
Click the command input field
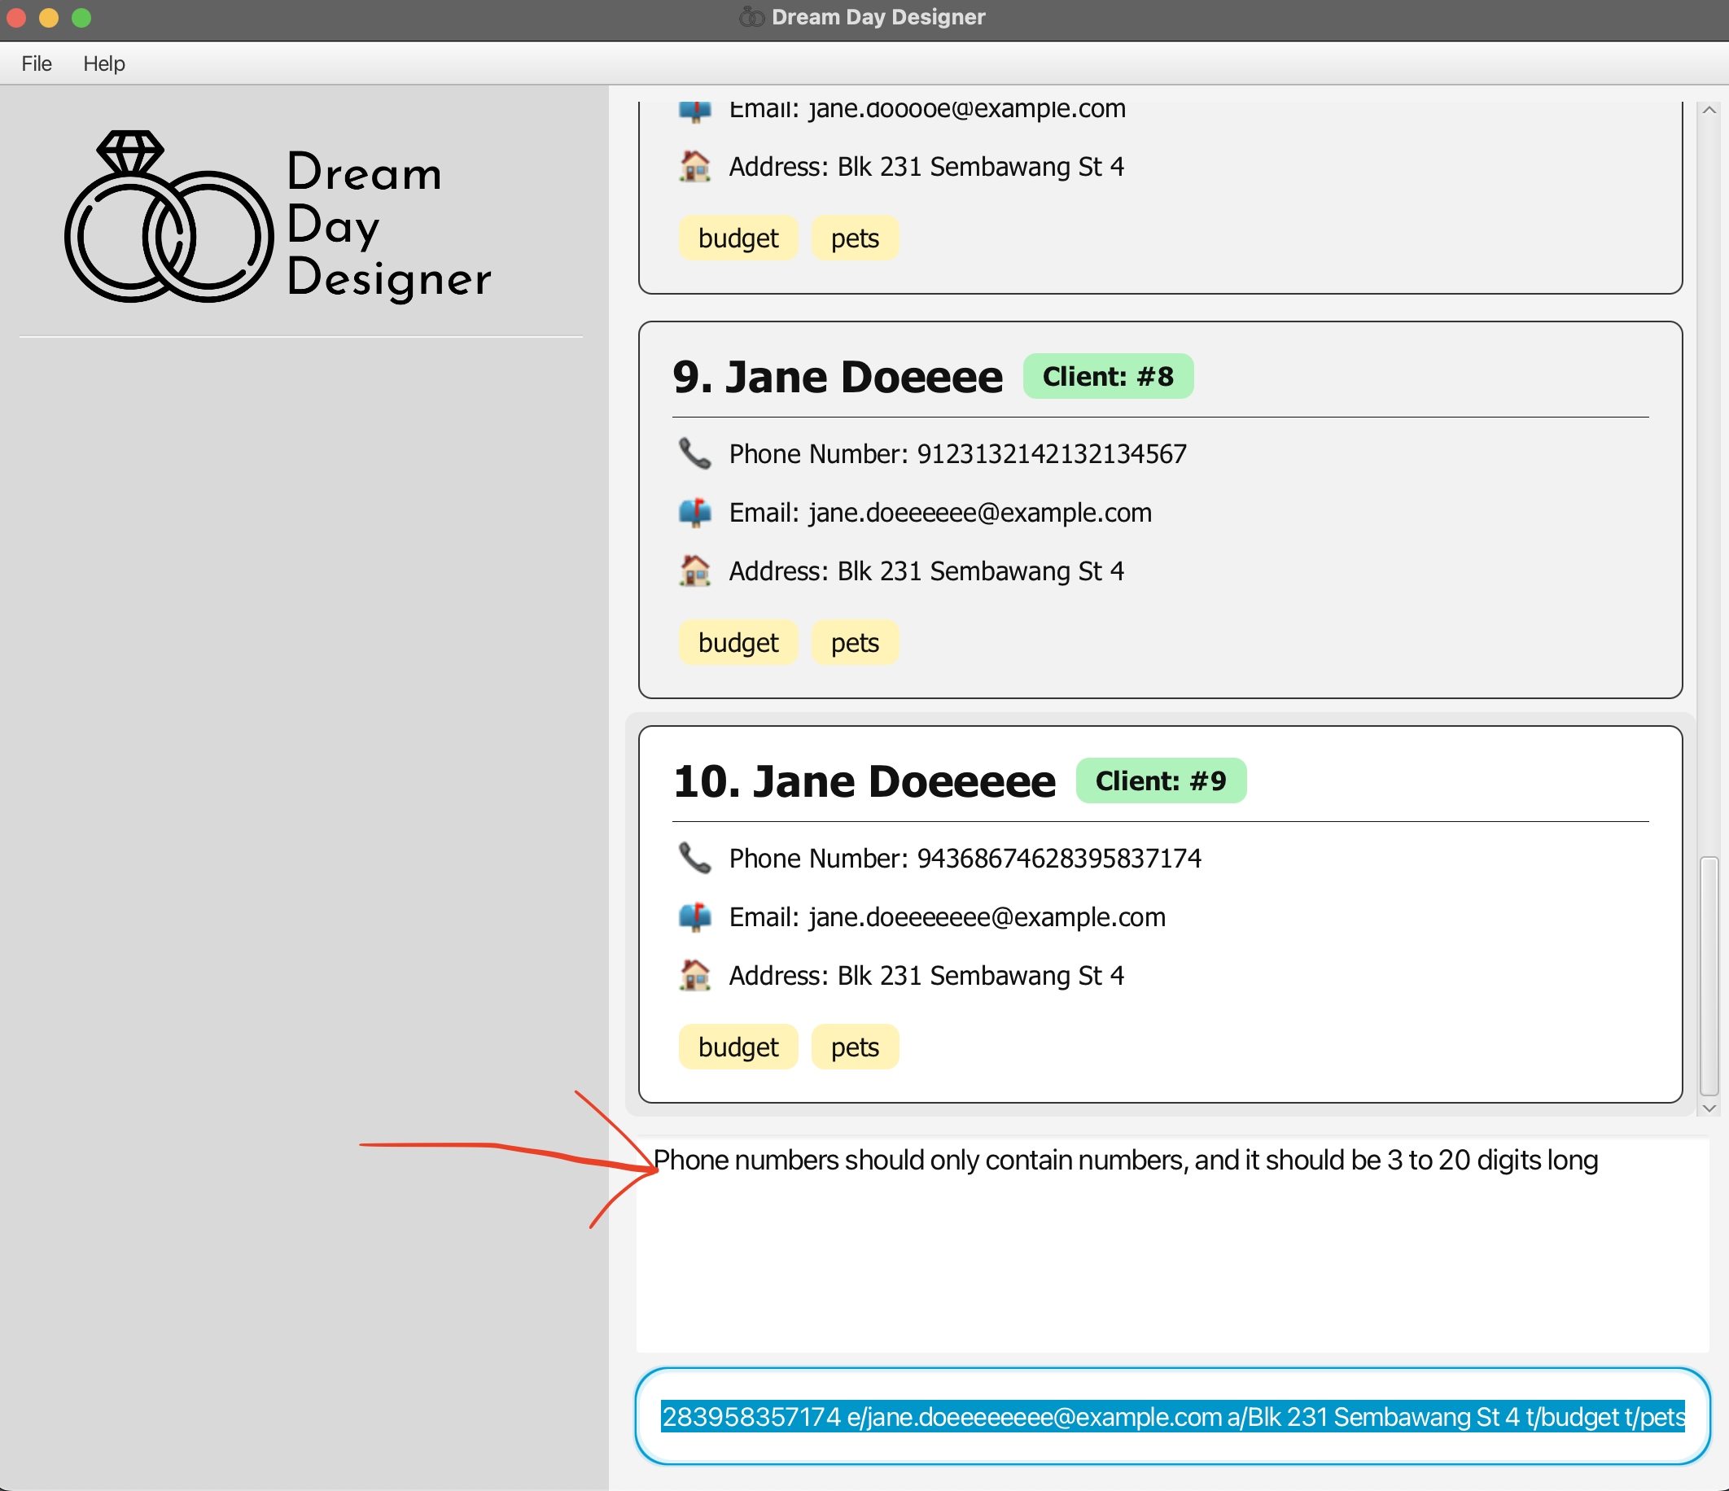(x=1171, y=1416)
